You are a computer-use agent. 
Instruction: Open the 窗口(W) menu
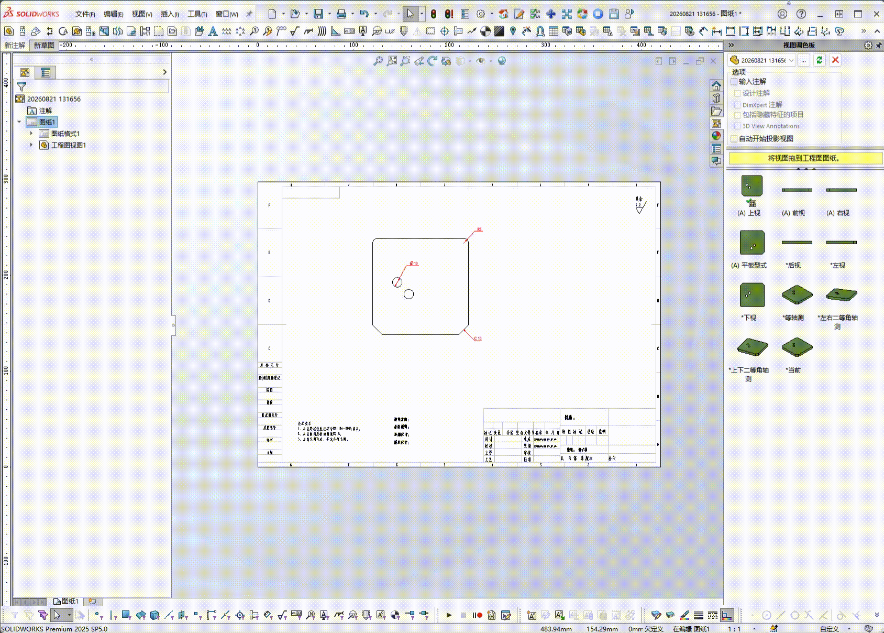[227, 14]
